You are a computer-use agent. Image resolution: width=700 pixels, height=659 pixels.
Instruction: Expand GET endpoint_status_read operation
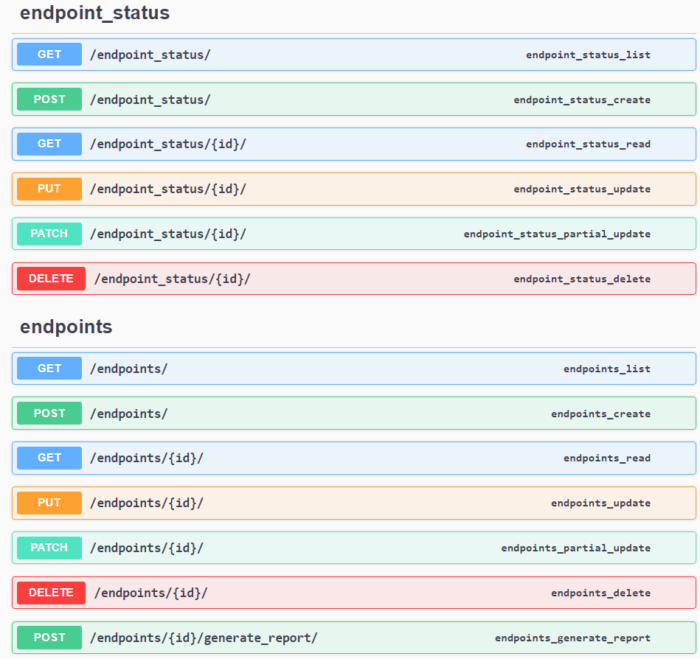click(354, 144)
